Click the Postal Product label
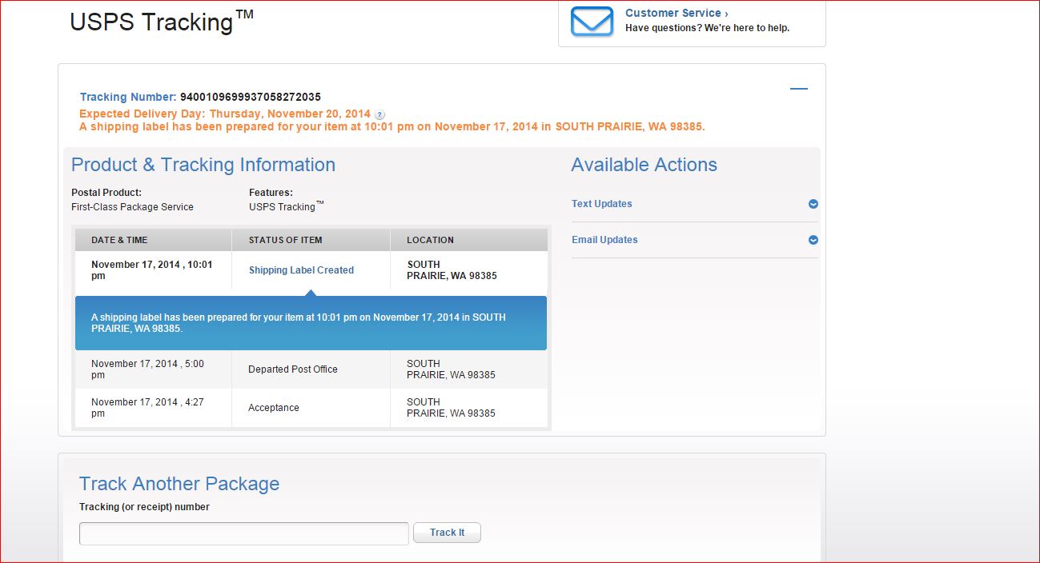 tap(106, 193)
